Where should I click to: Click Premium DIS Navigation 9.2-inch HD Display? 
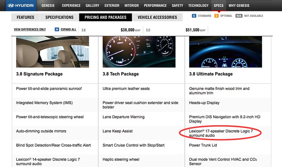(x=225, y=119)
